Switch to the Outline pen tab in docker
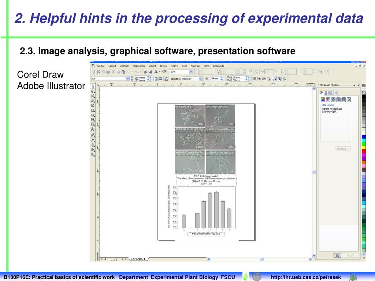The height and width of the screenshot is (281, 375). click(326, 93)
